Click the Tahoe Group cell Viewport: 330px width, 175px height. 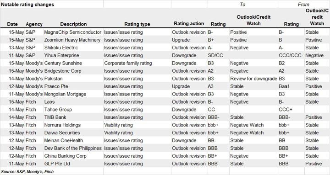(73, 110)
